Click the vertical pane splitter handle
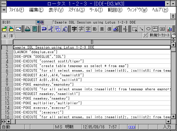 3,122
